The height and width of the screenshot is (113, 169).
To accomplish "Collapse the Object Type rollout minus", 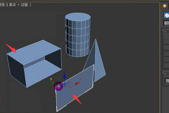I will click(165, 32).
